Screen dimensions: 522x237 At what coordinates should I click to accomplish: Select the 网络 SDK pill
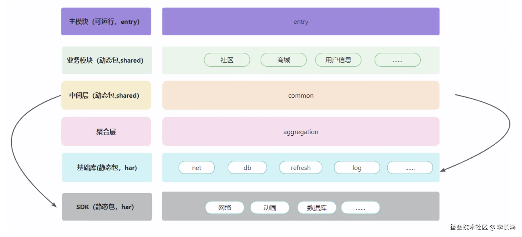click(225, 208)
